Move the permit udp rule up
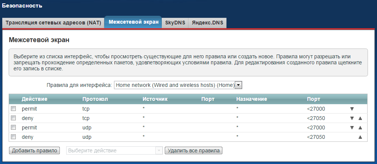 (x=360, y=128)
